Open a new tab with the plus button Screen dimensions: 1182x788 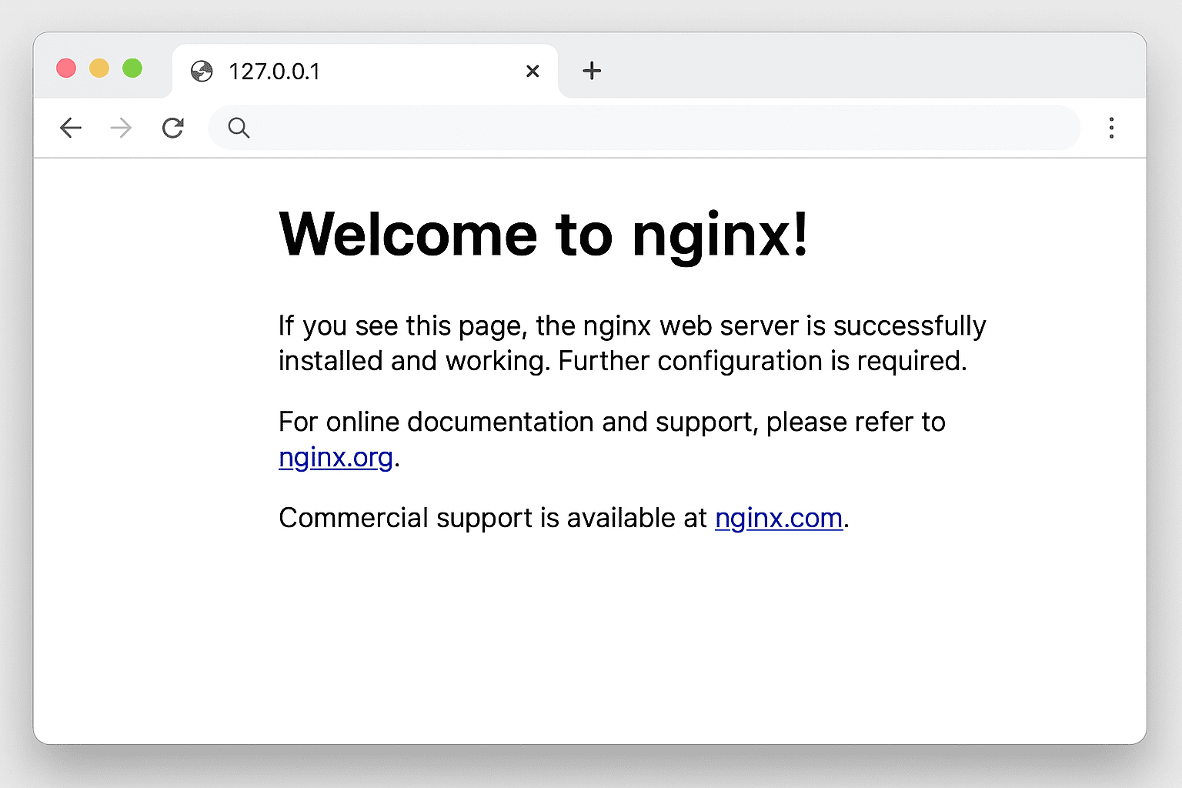[x=592, y=71]
